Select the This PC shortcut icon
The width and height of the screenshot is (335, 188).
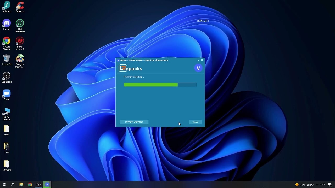pos(7,114)
